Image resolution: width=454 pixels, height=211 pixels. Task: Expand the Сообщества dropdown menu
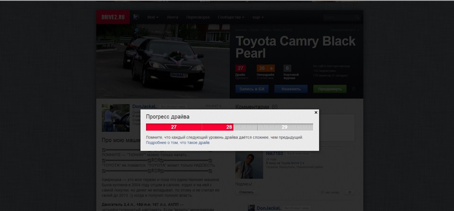(x=231, y=17)
